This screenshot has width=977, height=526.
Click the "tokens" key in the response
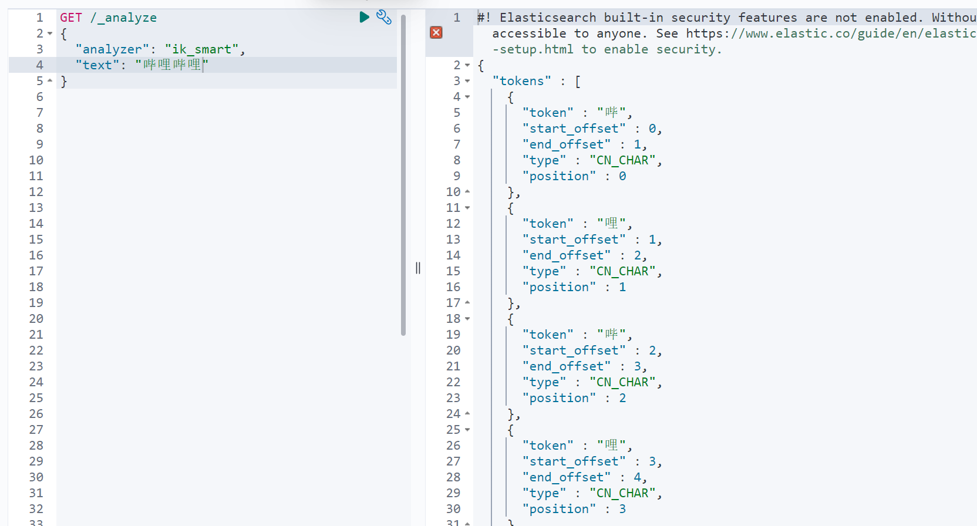(522, 81)
